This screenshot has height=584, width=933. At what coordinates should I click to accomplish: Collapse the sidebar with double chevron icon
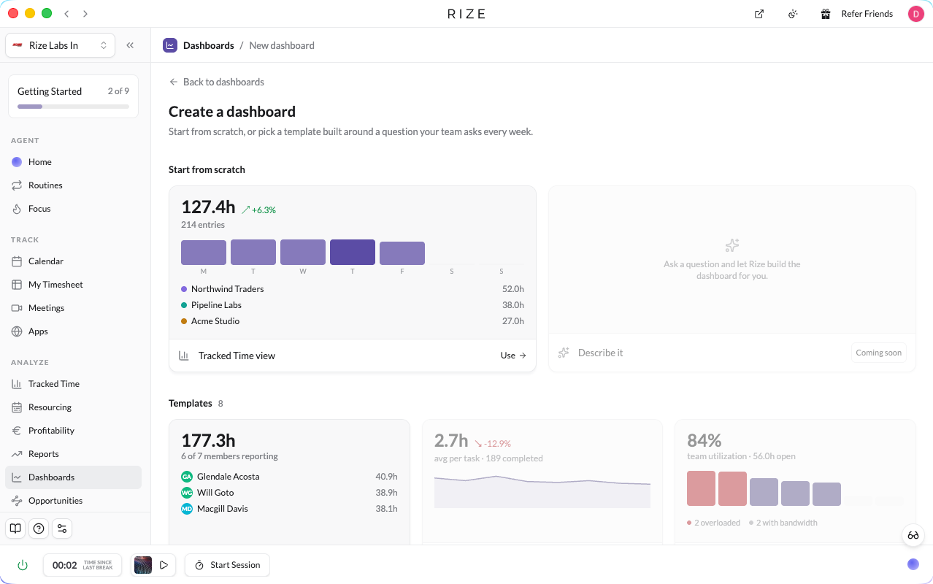point(130,45)
